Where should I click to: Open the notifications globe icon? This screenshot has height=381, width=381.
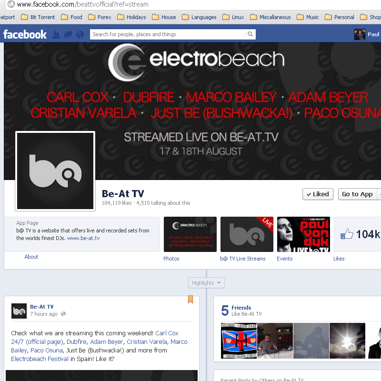coord(80,35)
